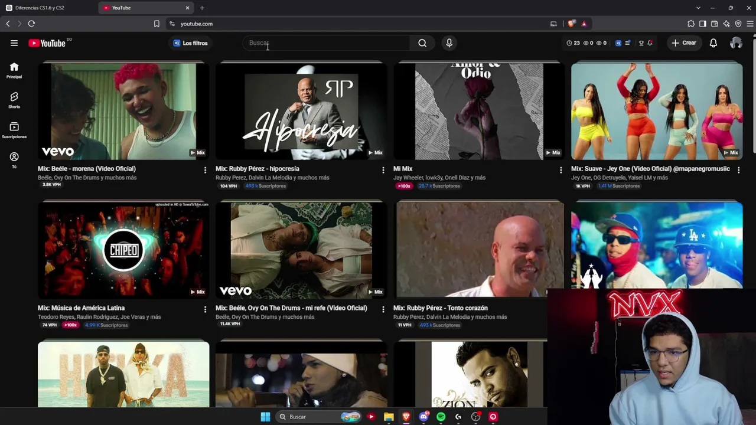The height and width of the screenshot is (425, 756).
Task: Click the 104 VPH stat text
Action: click(x=229, y=186)
